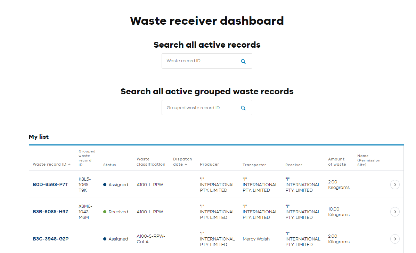Click the 2.00 Kilograms amount in row B0D-6593-P7T
The height and width of the screenshot is (253, 416).
click(339, 185)
